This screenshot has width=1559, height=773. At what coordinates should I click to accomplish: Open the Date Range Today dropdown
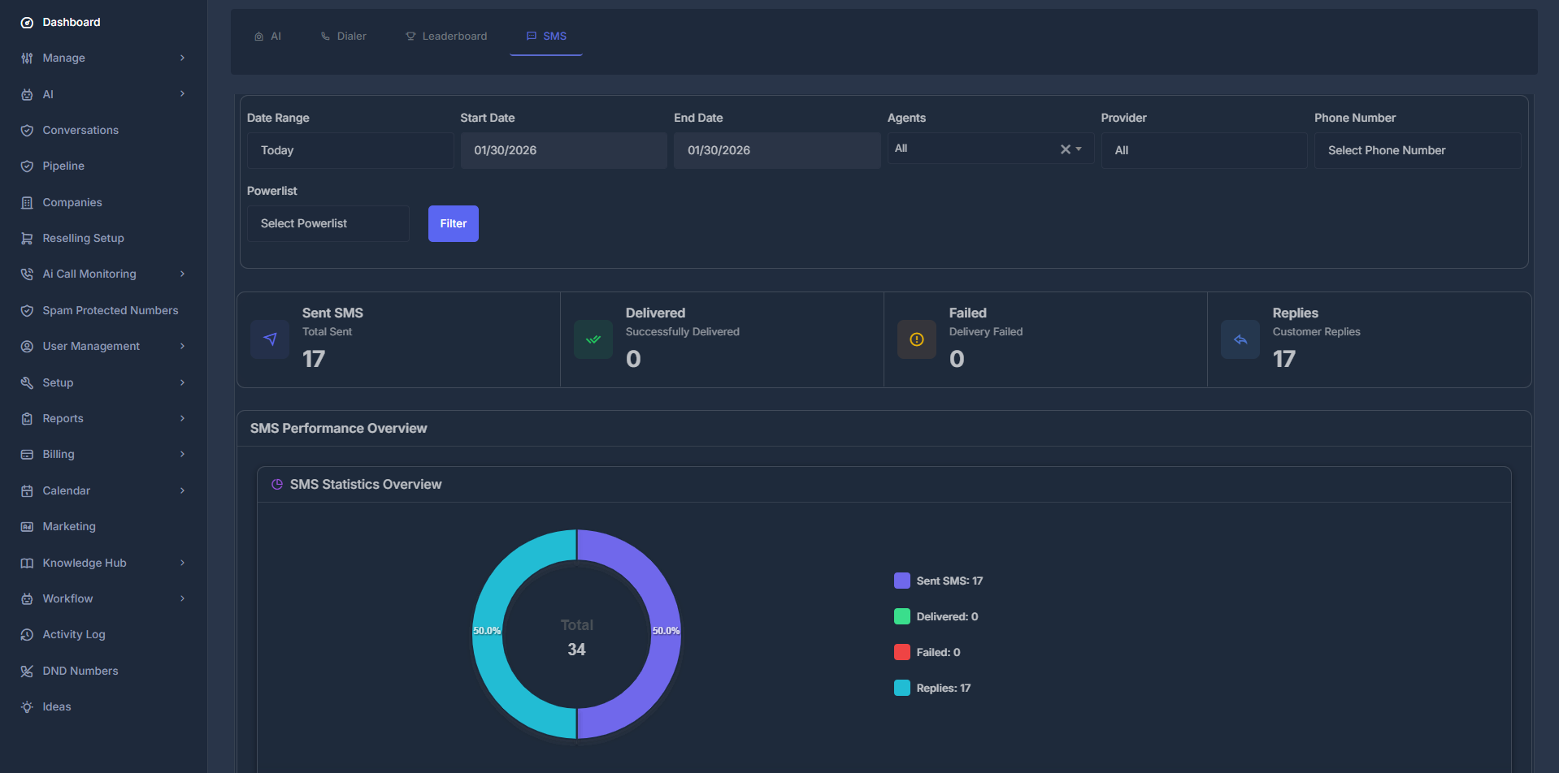(350, 150)
